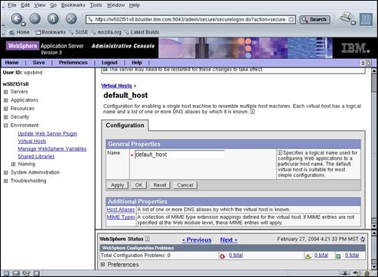Click the red error icon in Configuration Problems
378x277 pixels.
[x=222, y=256]
